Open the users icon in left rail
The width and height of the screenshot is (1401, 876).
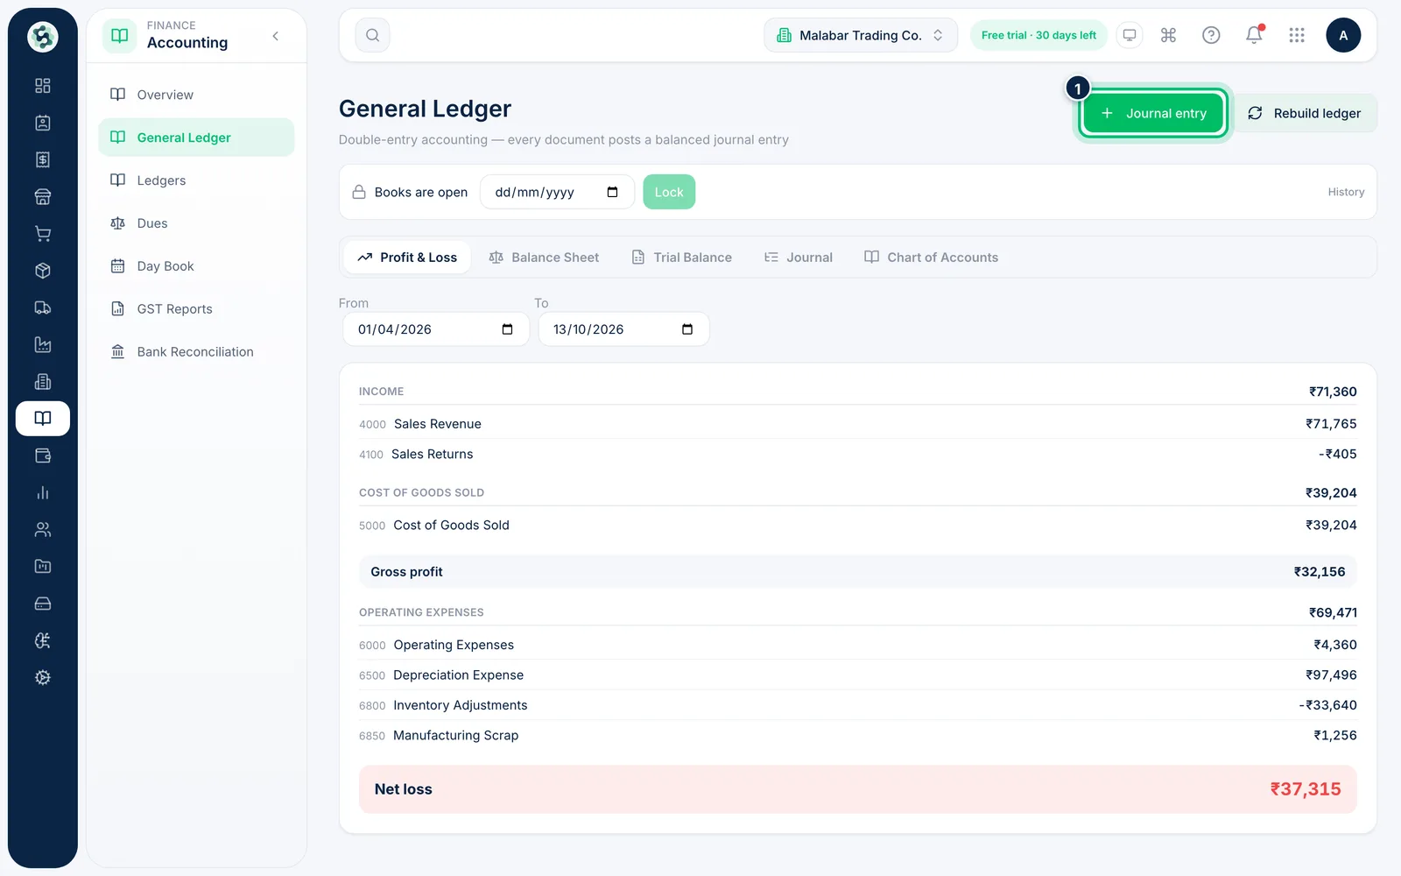pyautogui.click(x=42, y=529)
